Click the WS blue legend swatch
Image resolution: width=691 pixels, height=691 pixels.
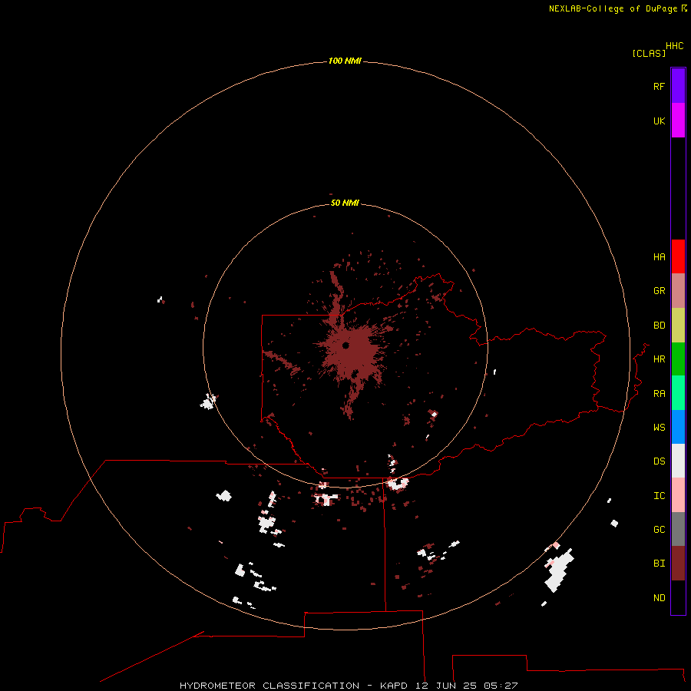tap(678, 427)
